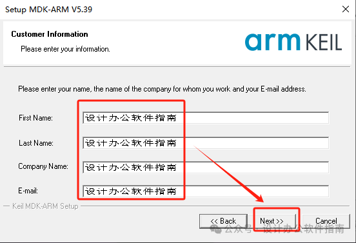
Task: Click the Next >> button
Action: pos(272,221)
